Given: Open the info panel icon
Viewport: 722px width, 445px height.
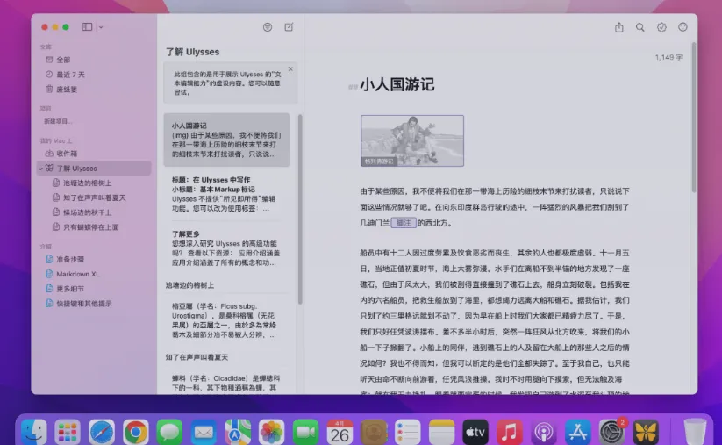Looking at the screenshot, I should pos(683,27).
